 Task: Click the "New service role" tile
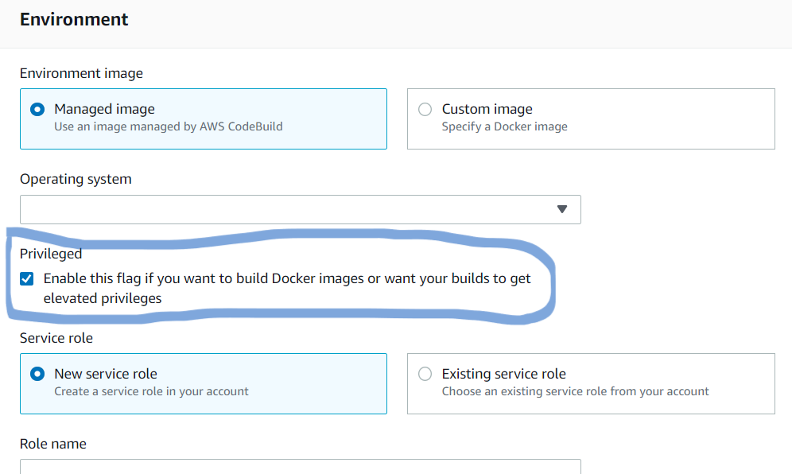(204, 383)
